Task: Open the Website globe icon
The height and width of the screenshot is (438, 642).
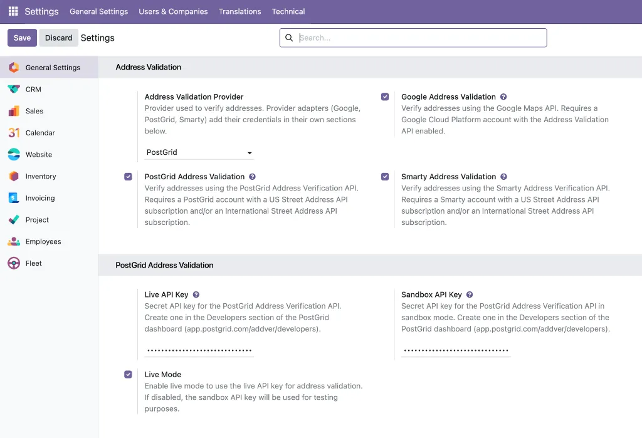Action: click(14, 154)
